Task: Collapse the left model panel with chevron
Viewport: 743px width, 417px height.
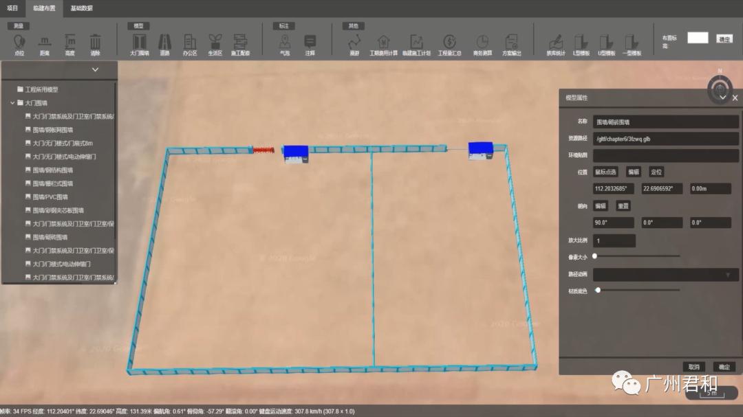Action: 95,69
